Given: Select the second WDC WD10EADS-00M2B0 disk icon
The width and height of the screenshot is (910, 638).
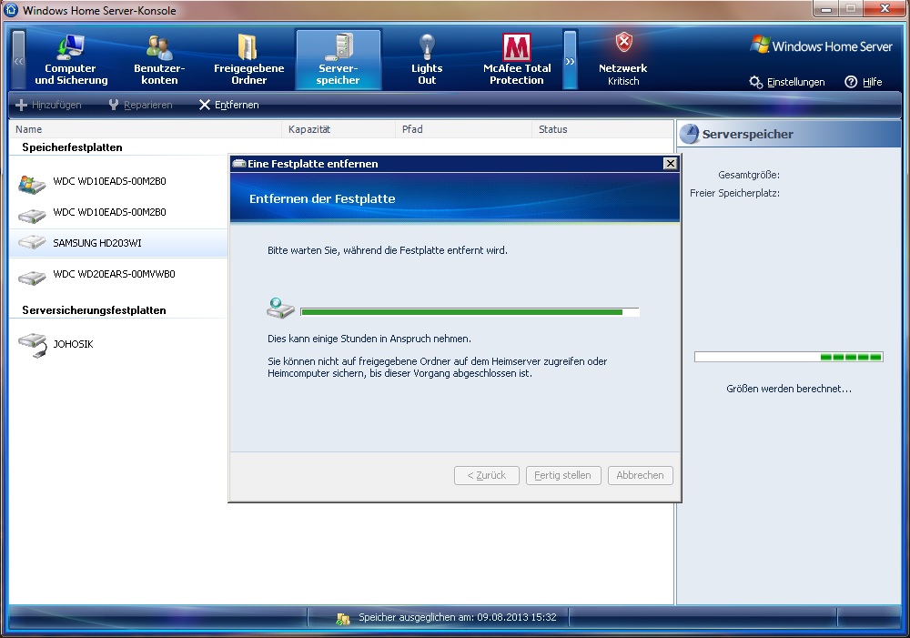Looking at the screenshot, I should pos(32,216).
